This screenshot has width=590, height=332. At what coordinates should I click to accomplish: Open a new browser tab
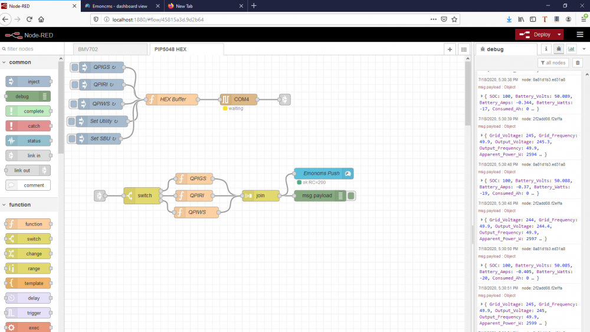coord(254,6)
